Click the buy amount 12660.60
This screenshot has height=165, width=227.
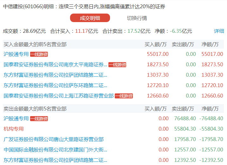click(x=158, y=96)
